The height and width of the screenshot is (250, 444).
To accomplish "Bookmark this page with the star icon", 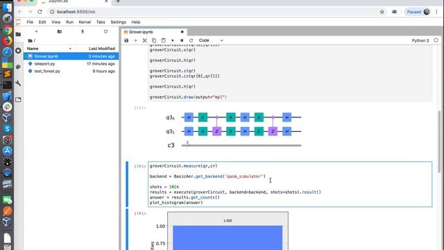I will pyautogui.click(x=382, y=12).
